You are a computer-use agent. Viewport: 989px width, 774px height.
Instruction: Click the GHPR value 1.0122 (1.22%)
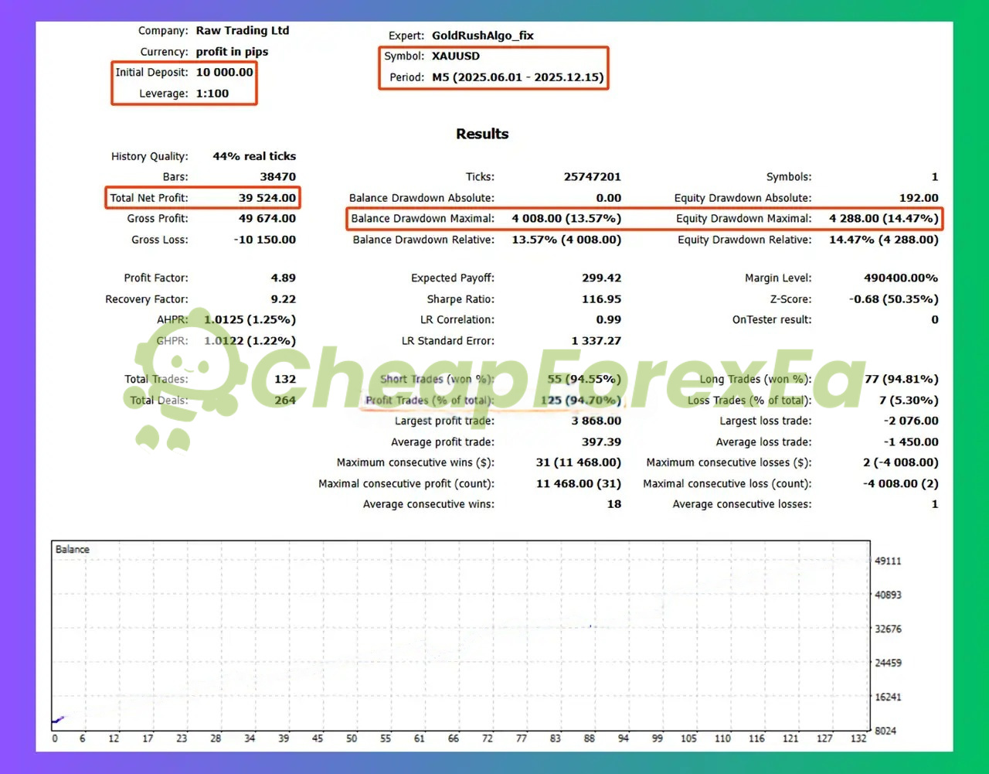(x=250, y=341)
